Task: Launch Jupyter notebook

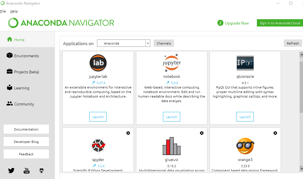Action: point(172,117)
